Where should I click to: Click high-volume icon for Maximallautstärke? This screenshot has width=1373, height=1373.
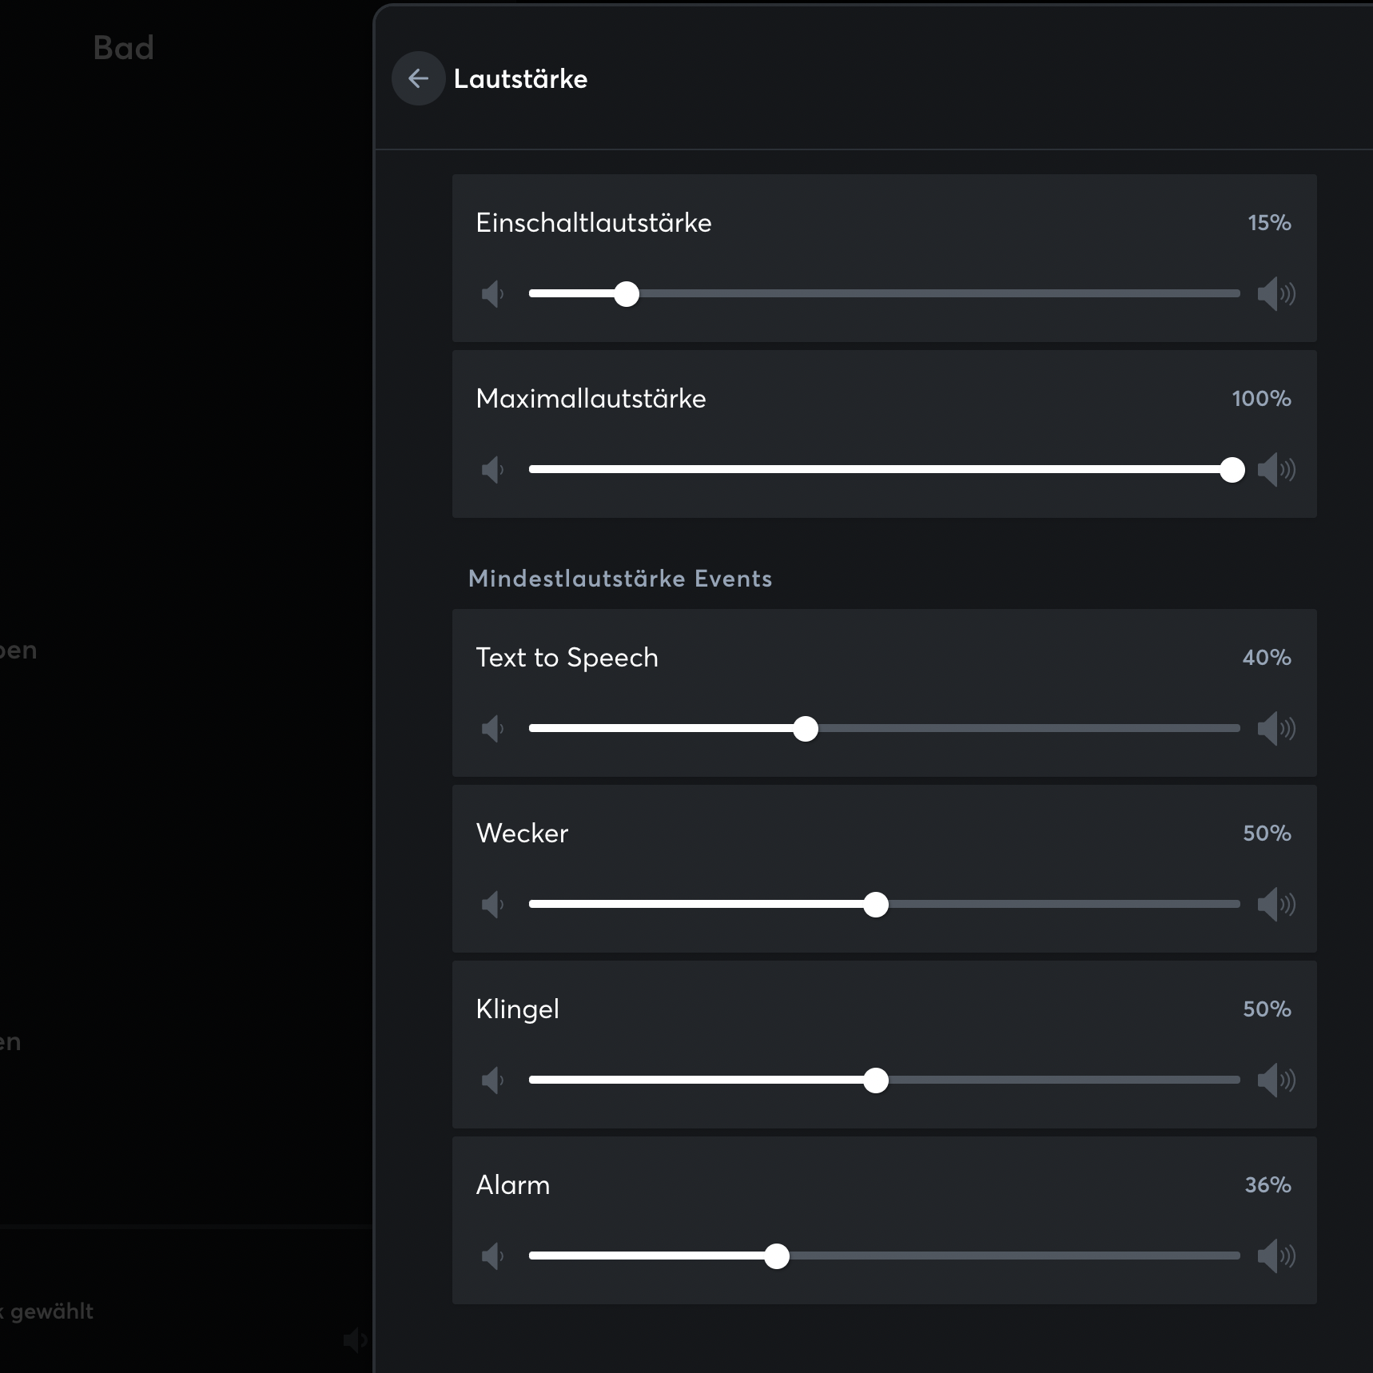(x=1275, y=470)
